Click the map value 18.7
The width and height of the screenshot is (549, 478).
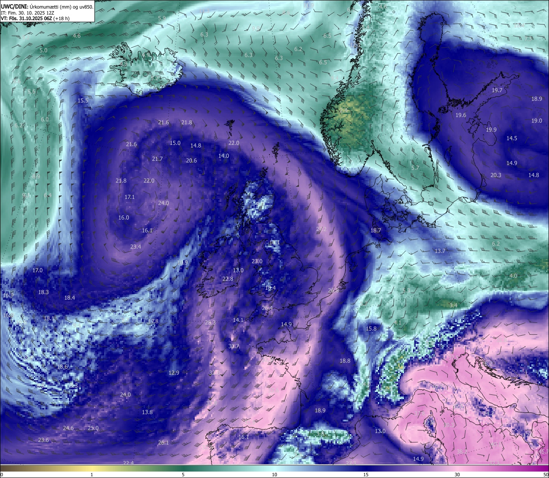[x=376, y=231]
